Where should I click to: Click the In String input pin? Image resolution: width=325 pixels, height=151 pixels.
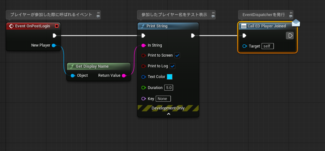tap(143, 45)
